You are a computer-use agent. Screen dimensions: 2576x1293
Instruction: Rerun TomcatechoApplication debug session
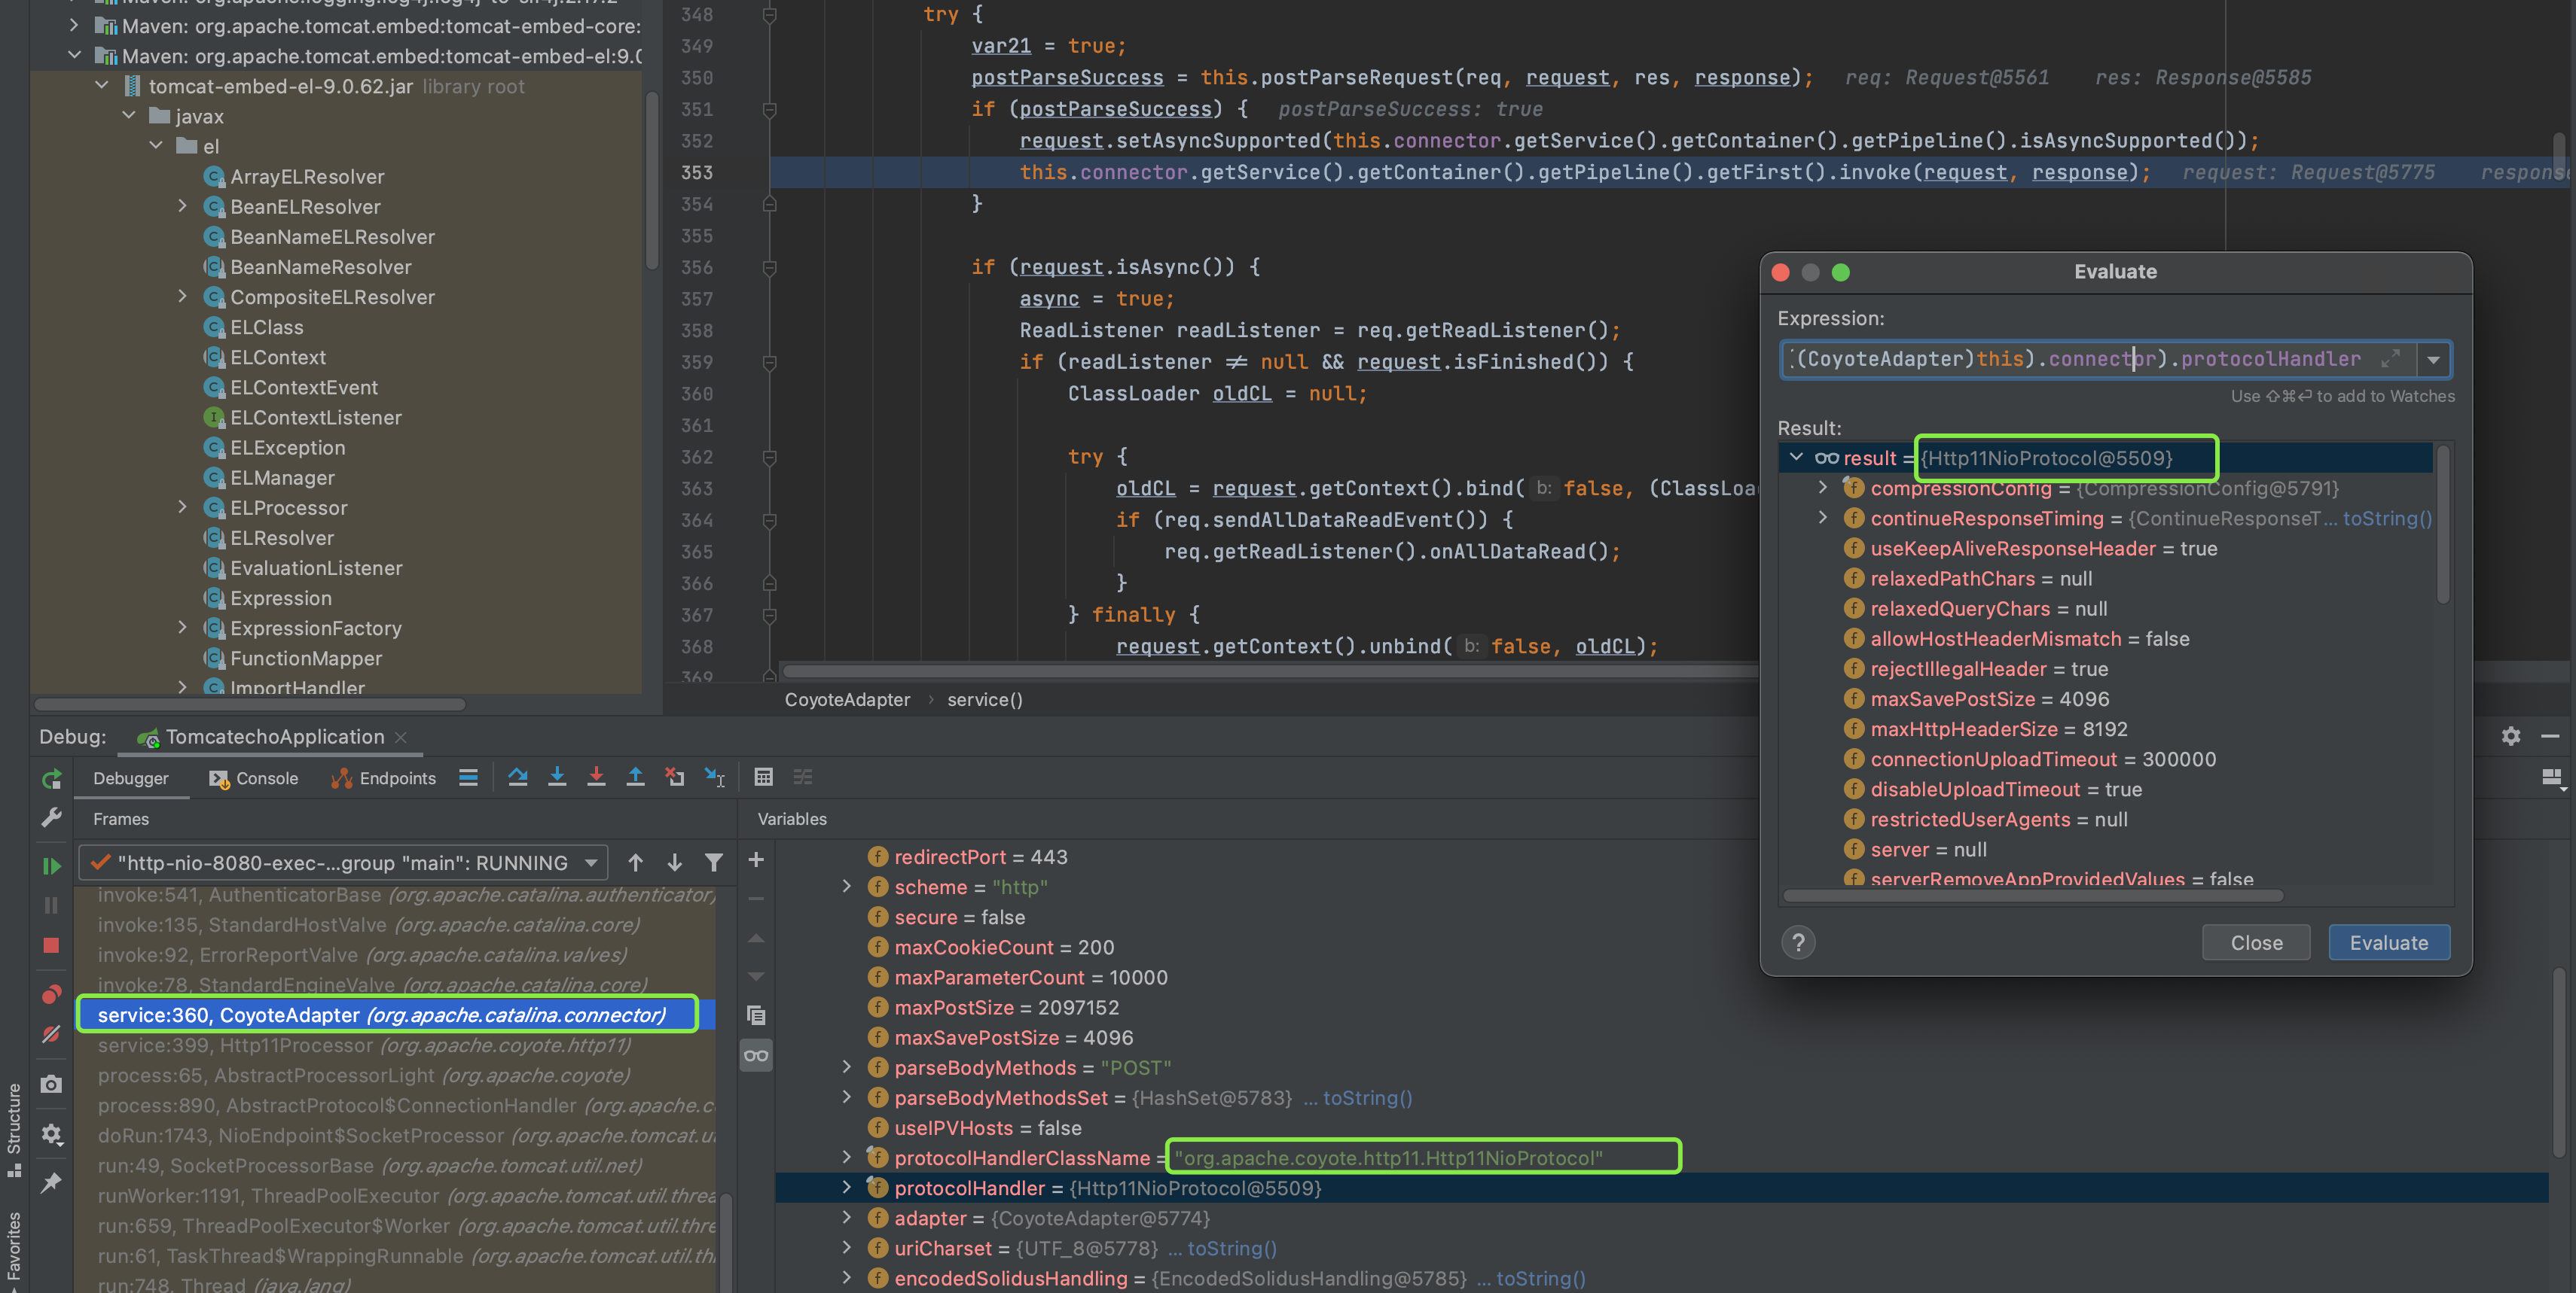[51, 778]
